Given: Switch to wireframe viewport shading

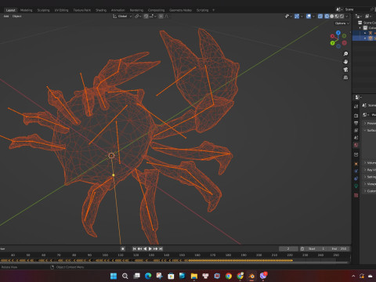Looking at the screenshot, I should click(x=327, y=16).
